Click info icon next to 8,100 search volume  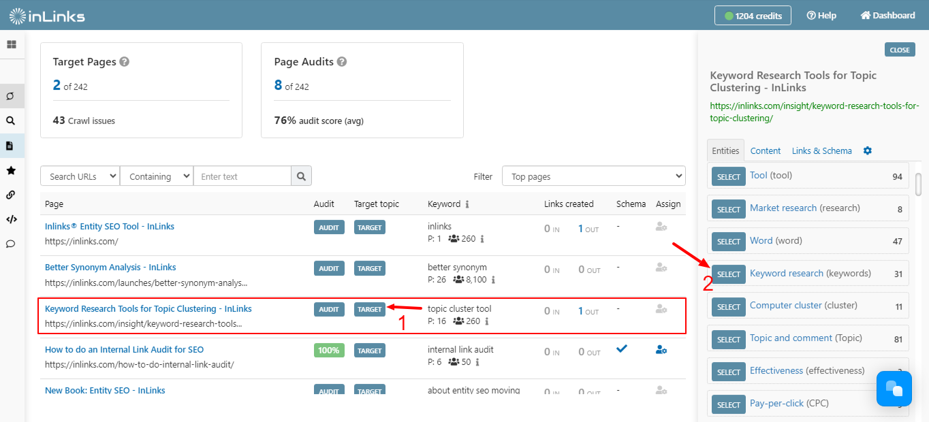[493, 280]
